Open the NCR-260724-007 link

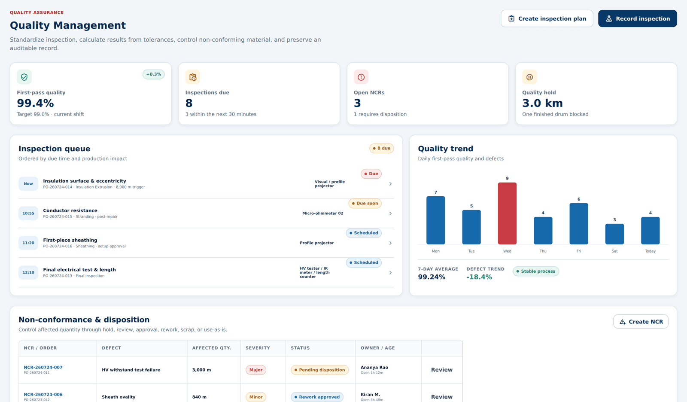tap(43, 367)
